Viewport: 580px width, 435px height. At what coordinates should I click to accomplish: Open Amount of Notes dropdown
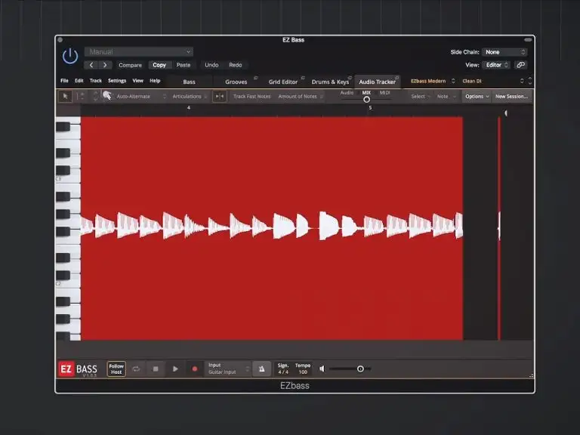[x=301, y=96]
